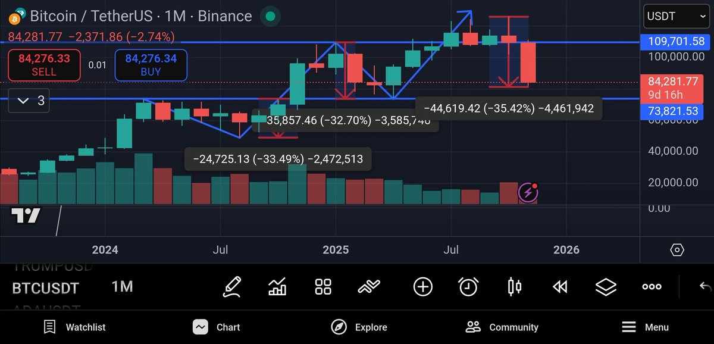The width and height of the screenshot is (714, 344).
Task: Tap the 2026 time axis label
Action: [x=566, y=249]
